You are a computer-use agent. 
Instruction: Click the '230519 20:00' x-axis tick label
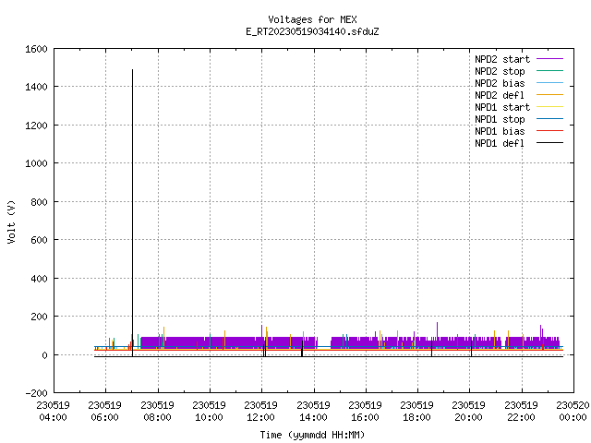pos(468,411)
